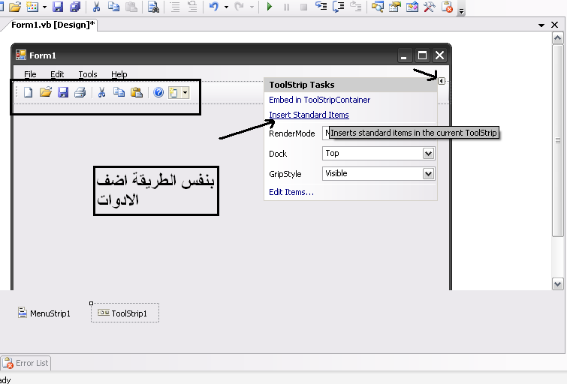The image size is (567, 384).
Task: Switch to the Form1.vb [Design] tab
Action: (53, 25)
